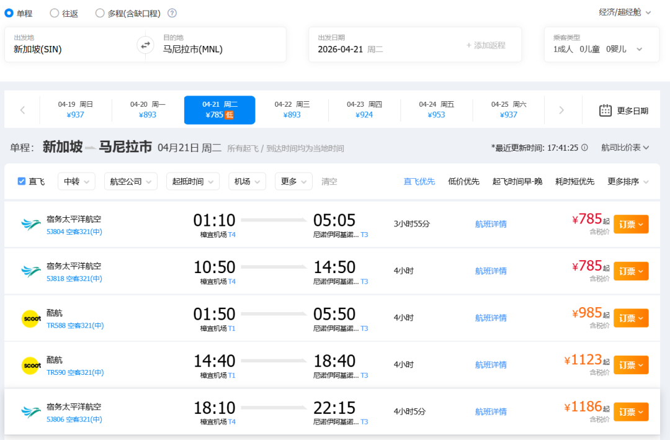Viewport: 670px width, 440px height.
Task: Sort flights by 低价优先
Action: tap(463, 181)
